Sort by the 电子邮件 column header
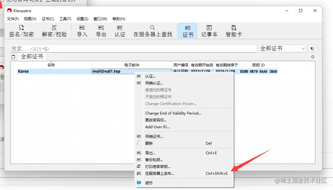The image size is (333, 190). pos(132,65)
